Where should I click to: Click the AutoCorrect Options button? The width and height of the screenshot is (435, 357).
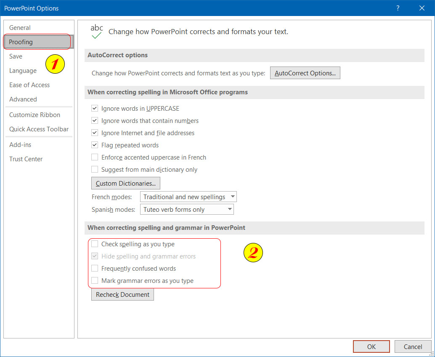305,73
